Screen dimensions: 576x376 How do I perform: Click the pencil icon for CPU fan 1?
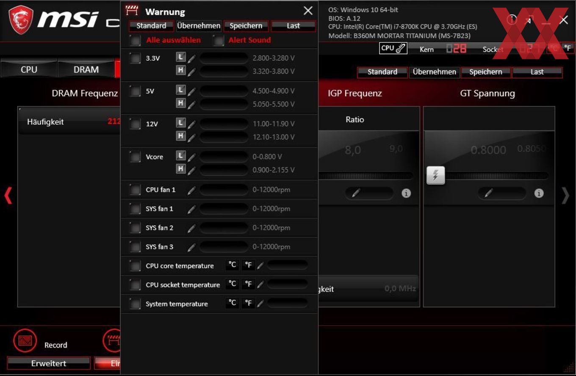tap(192, 191)
